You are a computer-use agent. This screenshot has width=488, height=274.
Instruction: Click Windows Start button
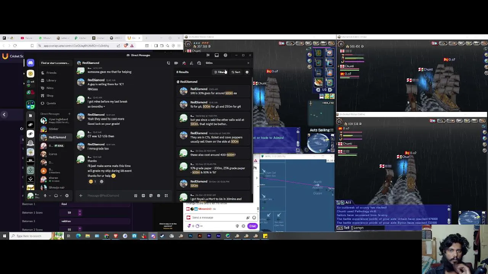[5, 236]
